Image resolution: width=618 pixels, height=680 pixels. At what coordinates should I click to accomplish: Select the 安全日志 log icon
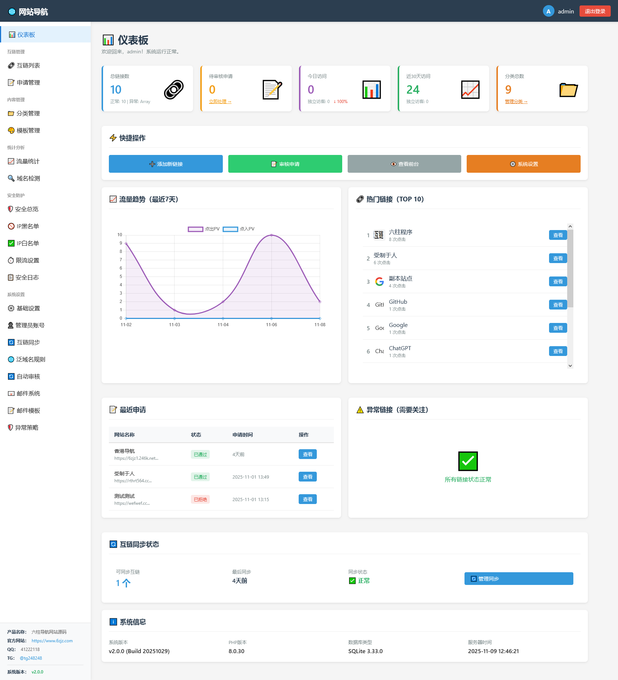[11, 277]
